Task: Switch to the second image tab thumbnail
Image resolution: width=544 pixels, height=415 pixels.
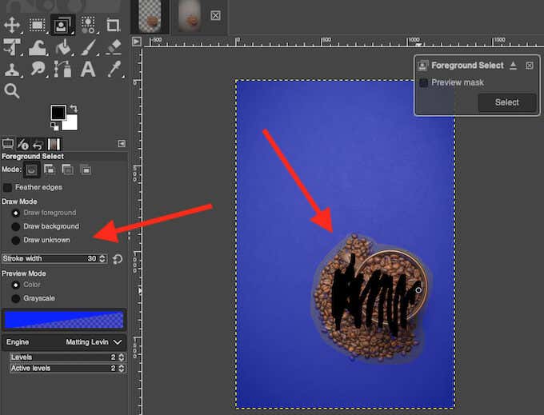Action: pos(189,14)
